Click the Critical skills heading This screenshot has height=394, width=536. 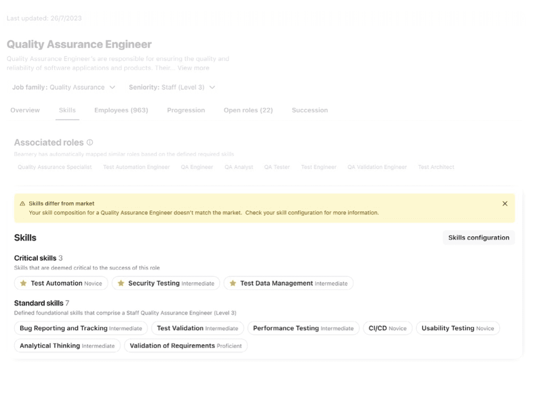coord(35,258)
